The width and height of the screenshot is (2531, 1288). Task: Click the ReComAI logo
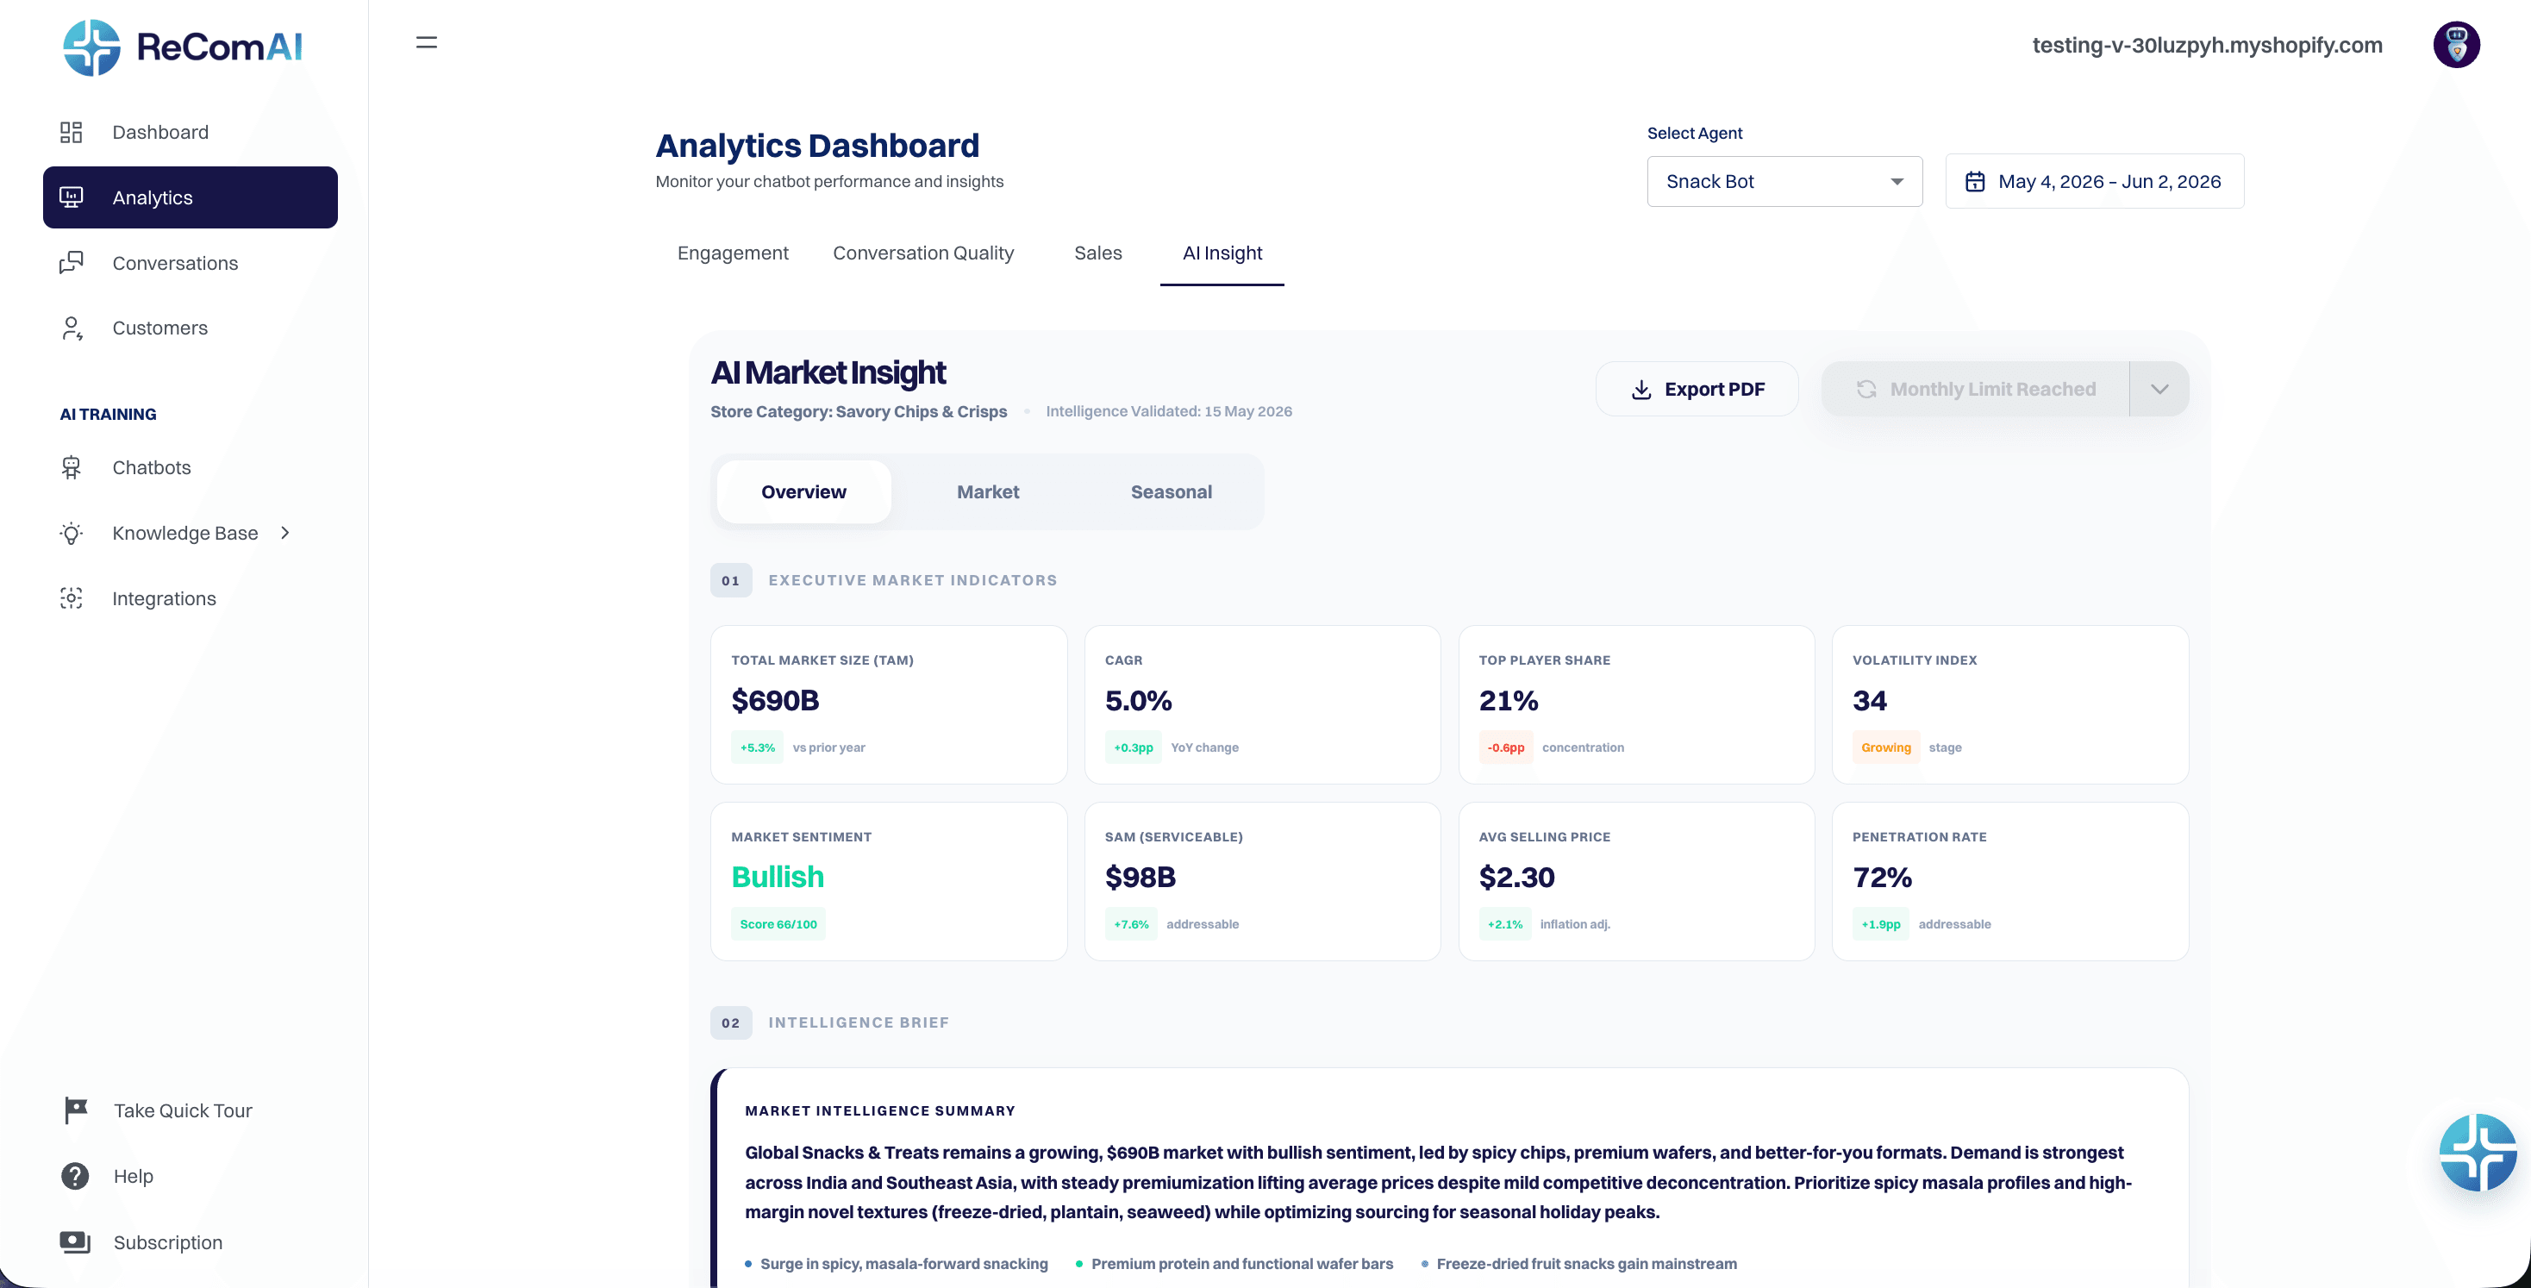(x=183, y=47)
